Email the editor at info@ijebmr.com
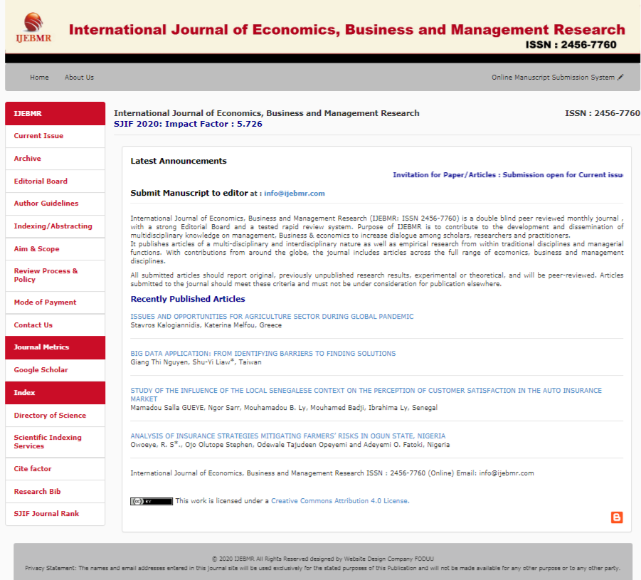The height and width of the screenshot is (580, 641). [294, 194]
